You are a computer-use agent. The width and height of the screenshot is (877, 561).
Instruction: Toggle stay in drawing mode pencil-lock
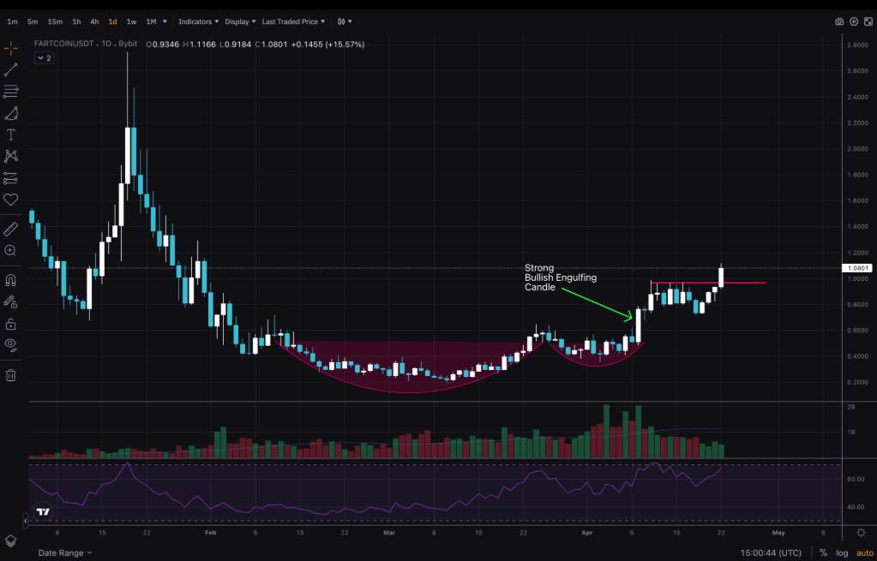(10, 301)
